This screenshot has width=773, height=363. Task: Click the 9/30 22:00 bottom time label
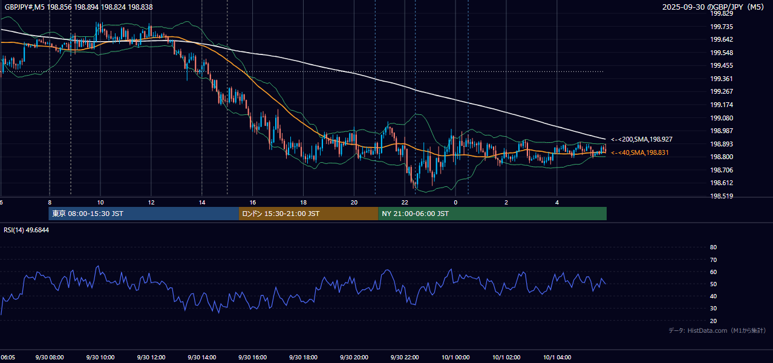tap(405, 357)
